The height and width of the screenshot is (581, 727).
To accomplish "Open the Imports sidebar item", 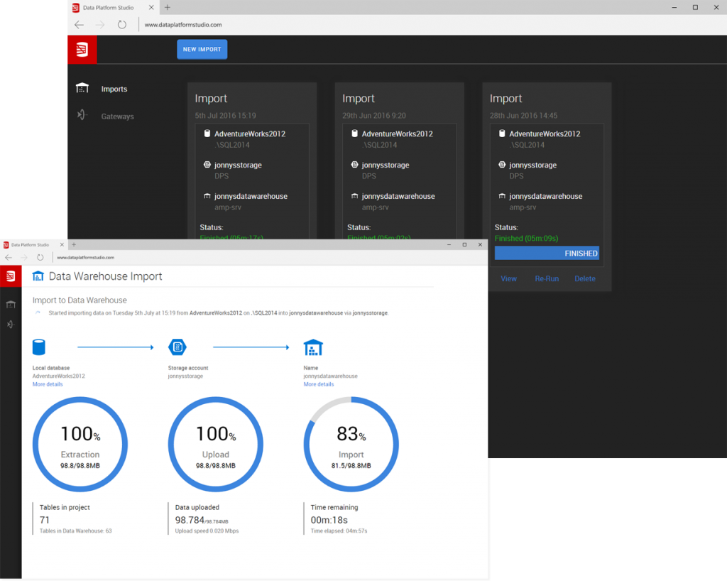I will pyautogui.click(x=114, y=89).
